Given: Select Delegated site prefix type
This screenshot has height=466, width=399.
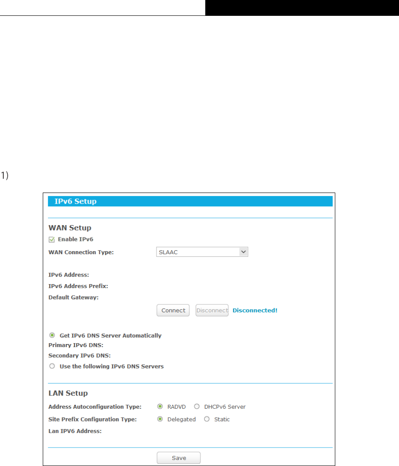Looking at the screenshot, I should tap(160, 419).
